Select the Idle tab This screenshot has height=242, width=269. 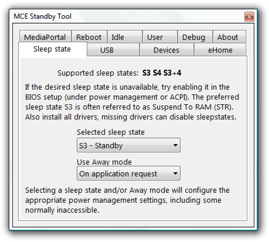[x=118, y=37]
